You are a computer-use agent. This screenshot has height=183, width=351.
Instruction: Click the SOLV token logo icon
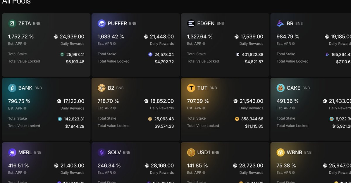click(x=101, y=153)
